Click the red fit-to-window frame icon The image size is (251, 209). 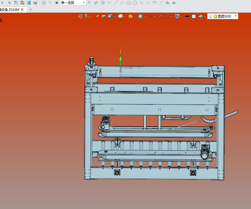click(x=160, y=16)
